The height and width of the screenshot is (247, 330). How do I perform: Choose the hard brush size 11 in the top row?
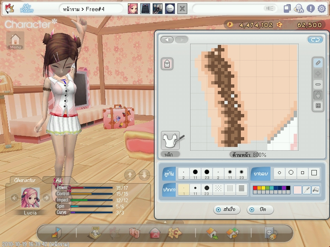[x=195, y=173]
